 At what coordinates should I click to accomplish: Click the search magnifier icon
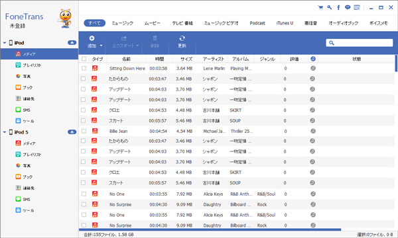pyautogui.click(x=332, y=43)
